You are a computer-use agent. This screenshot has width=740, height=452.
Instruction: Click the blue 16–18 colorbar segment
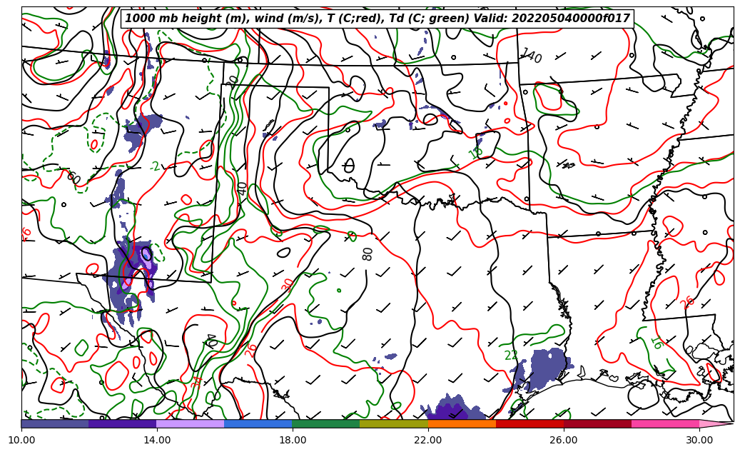click(x=258, y=423)
